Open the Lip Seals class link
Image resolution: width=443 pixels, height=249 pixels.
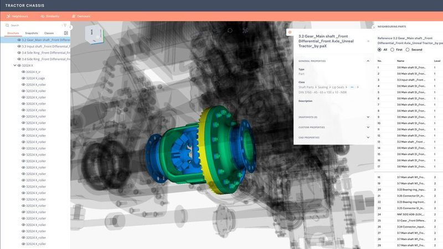[x=338, y=87]
